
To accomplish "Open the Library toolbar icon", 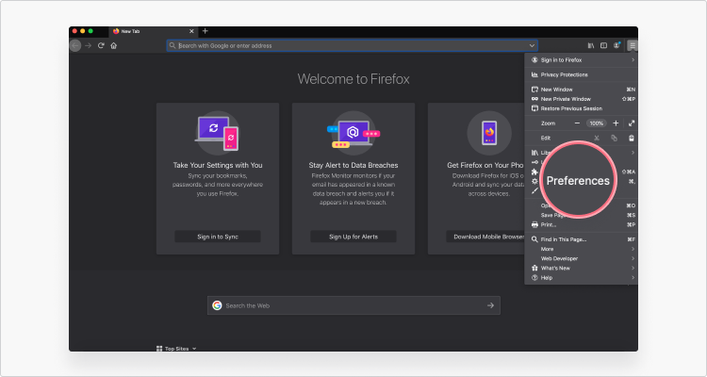I will coord(591,45).
